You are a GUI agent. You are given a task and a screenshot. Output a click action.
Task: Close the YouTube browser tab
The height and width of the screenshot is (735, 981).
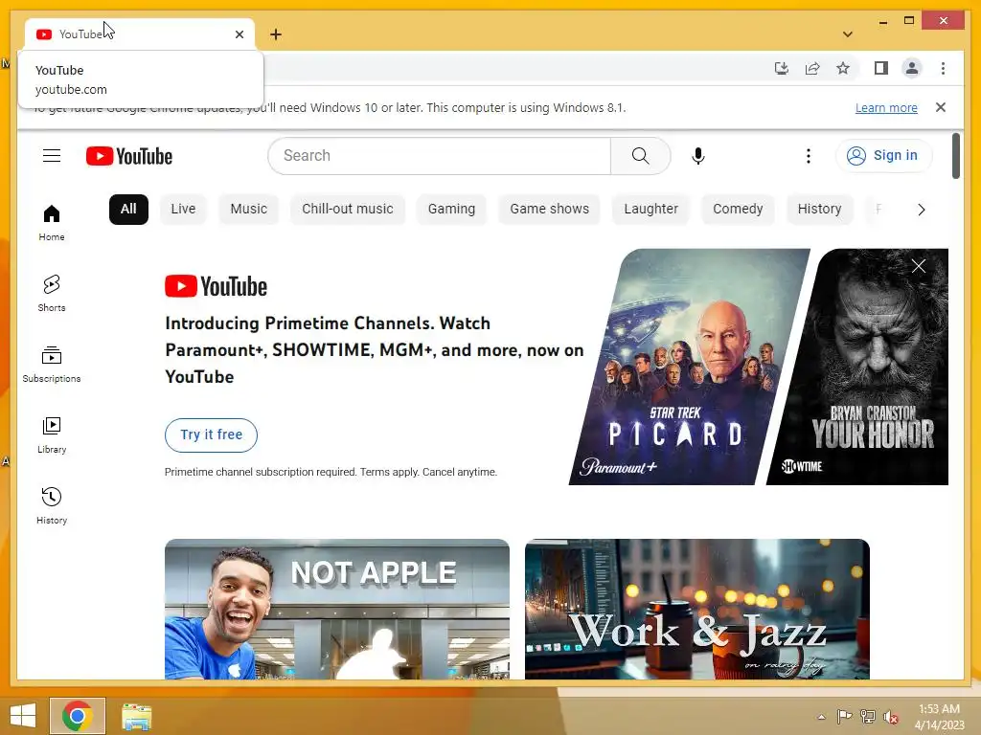point(239,34)
